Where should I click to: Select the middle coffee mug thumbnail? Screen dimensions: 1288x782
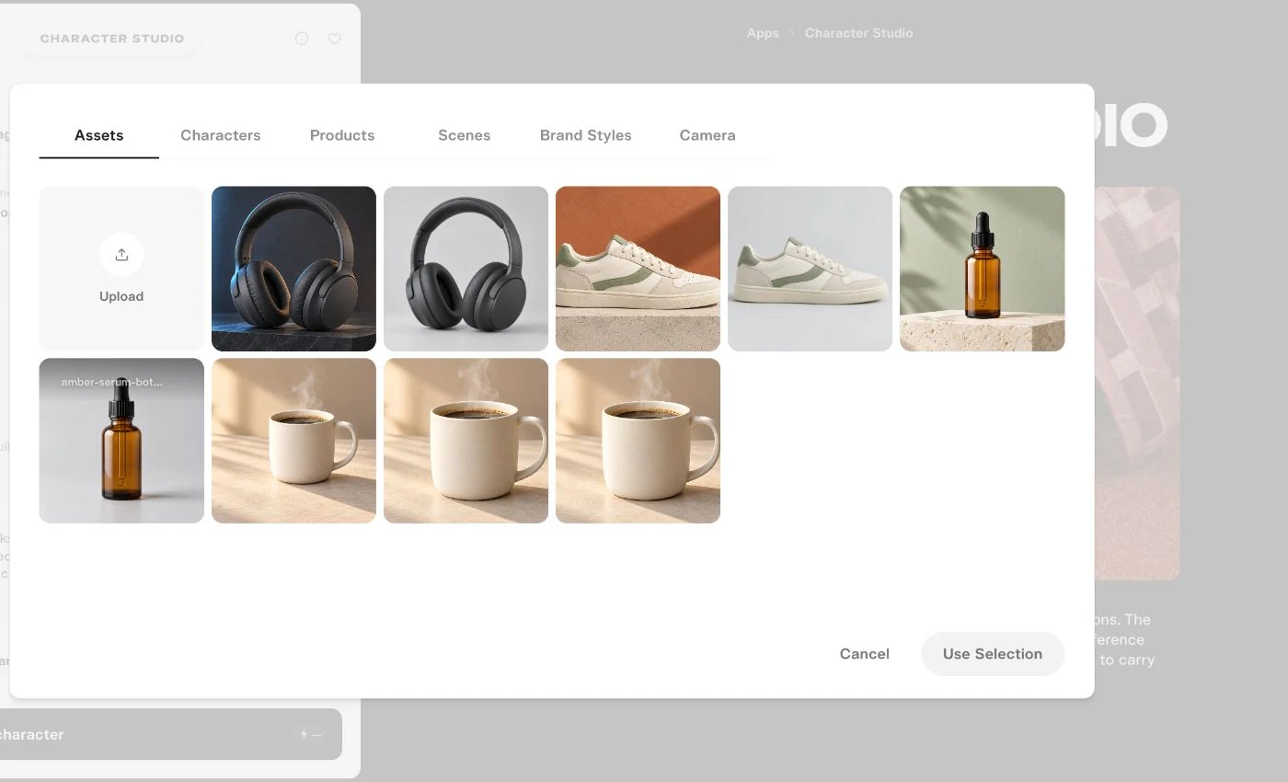pyautogui.click(x=466, y=441)
